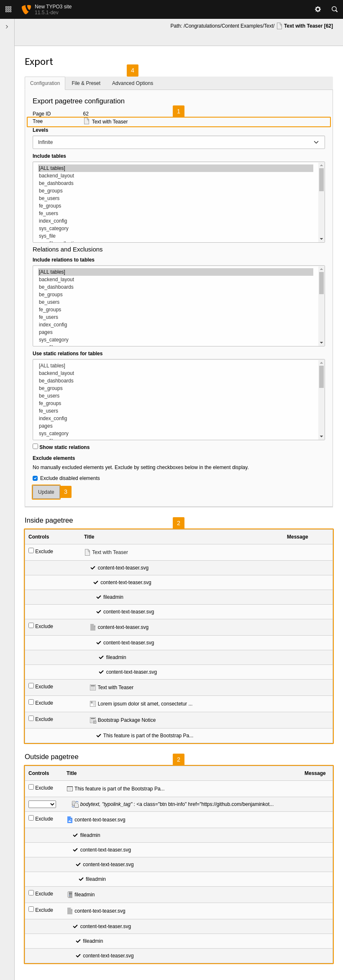Viewport: 343px width, 980px height.
Task: Click the TYPO3 logo in top bar
Action: pyautogui.click(x=26, y=9)
